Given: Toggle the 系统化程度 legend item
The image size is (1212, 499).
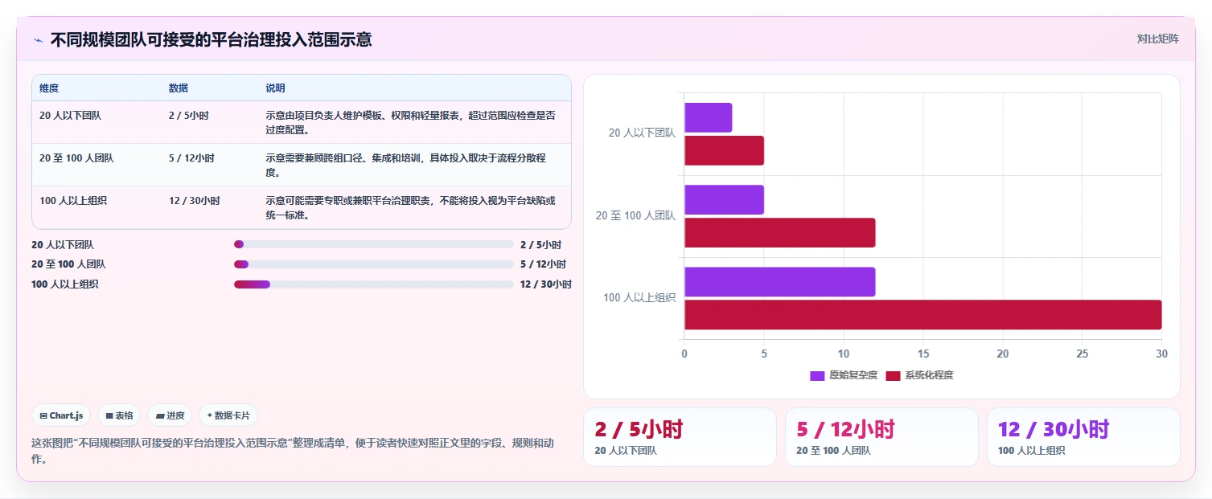Looking at the screenshot, I should click(x=919, y=375).
